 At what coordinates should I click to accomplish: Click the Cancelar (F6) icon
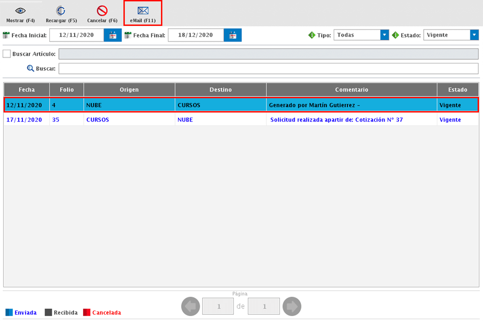(x=102, y=11)
